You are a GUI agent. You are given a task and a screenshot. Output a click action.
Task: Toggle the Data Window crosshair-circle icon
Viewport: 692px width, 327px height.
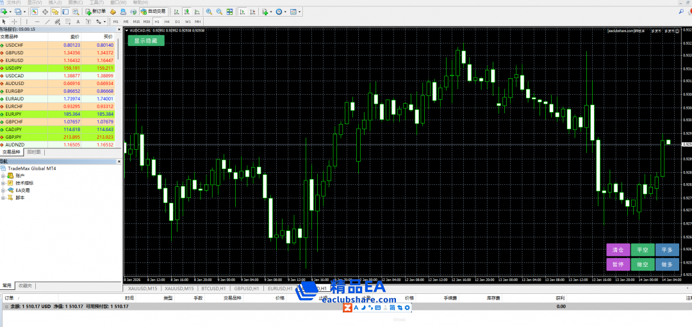pyautogui.click(x=45, y=12)
